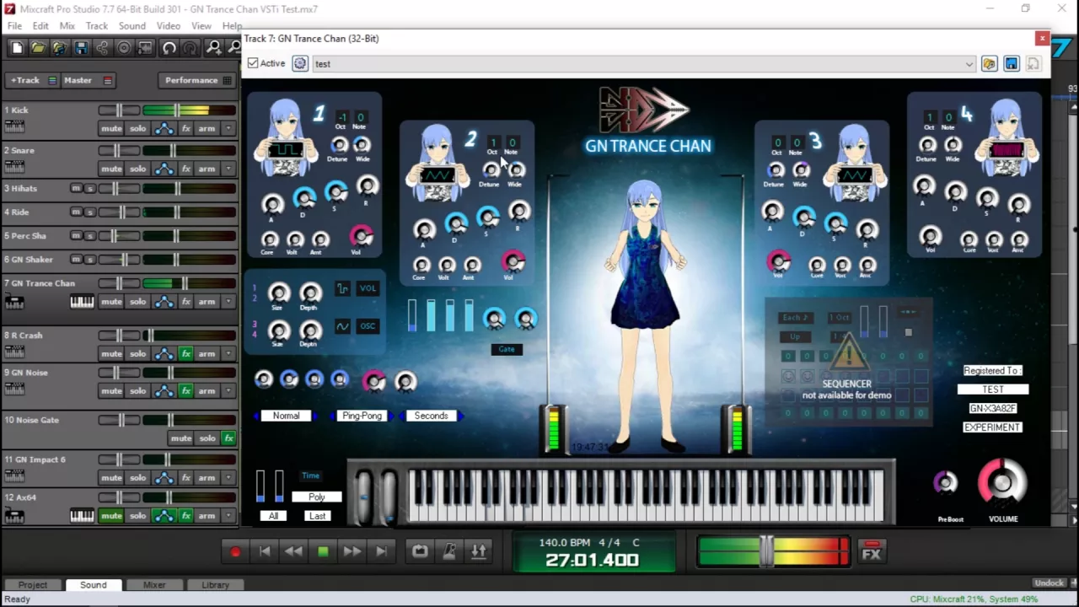
Task: Expand the 8 R Crash track dropdown arrow
Action: [228, 353]
